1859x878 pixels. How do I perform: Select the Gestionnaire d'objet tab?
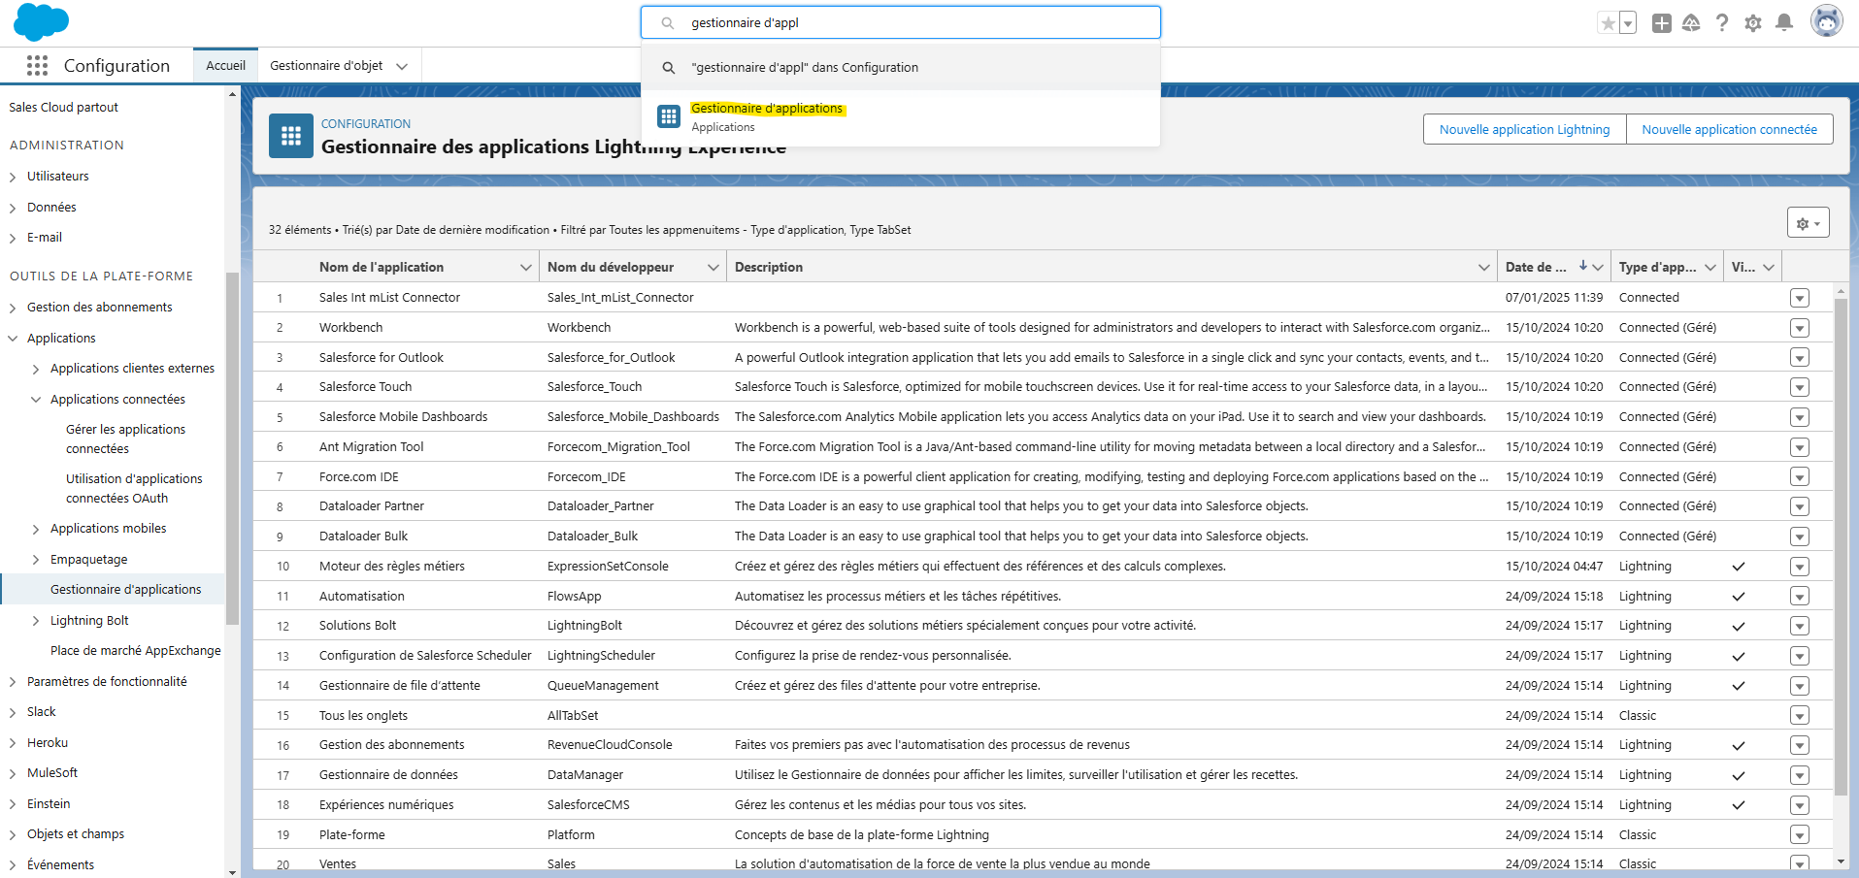[x=326, y=66]
